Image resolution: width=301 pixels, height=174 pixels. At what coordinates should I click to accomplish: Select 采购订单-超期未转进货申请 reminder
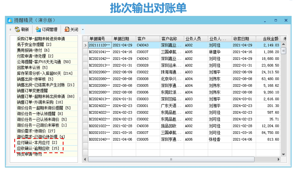tap(41, 39)
